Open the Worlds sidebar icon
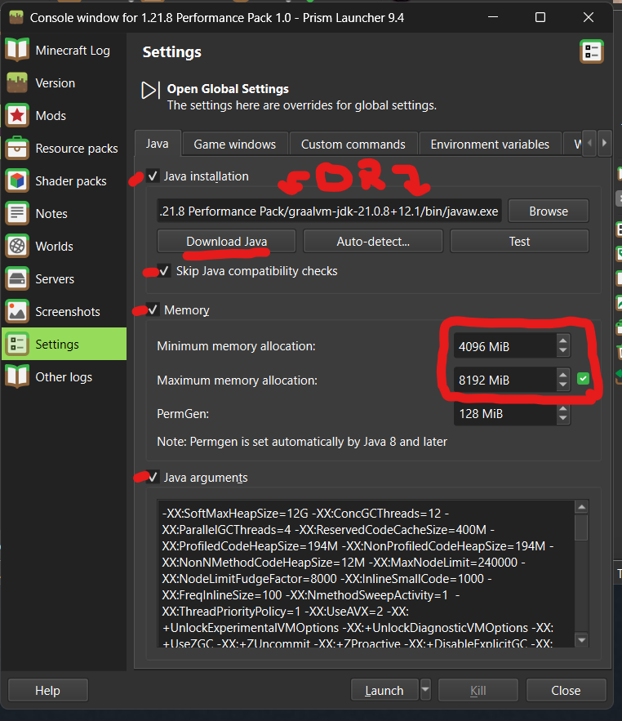Screen dimensions: 622x721 (x=17, y=246)
